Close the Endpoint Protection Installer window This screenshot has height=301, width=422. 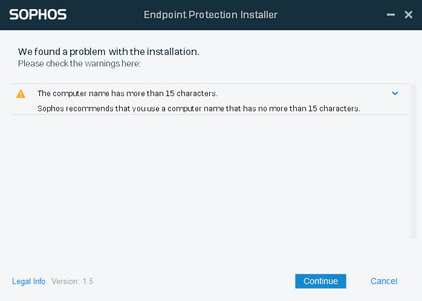409,14
